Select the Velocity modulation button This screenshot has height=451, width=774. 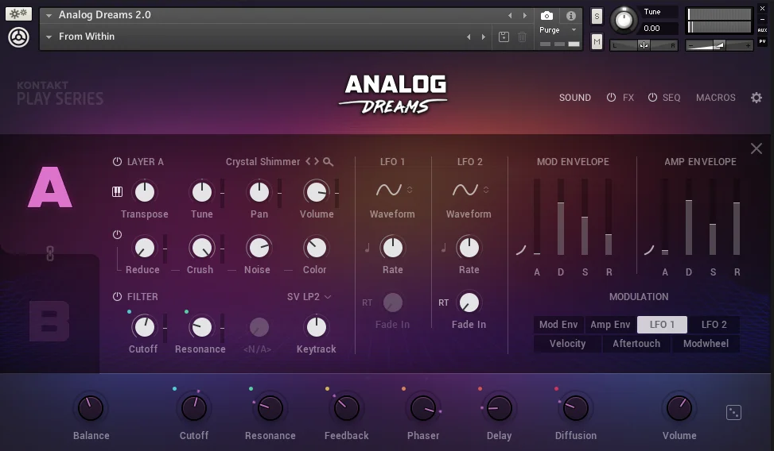click(x=568, y=344)
